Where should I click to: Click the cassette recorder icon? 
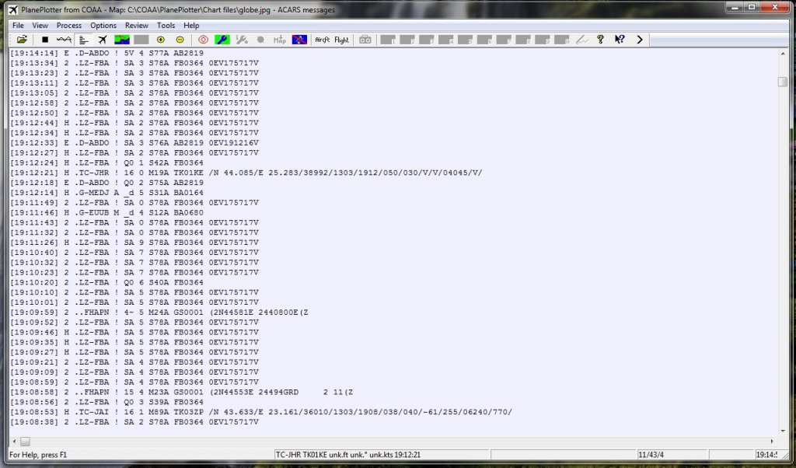click(365, 40)
